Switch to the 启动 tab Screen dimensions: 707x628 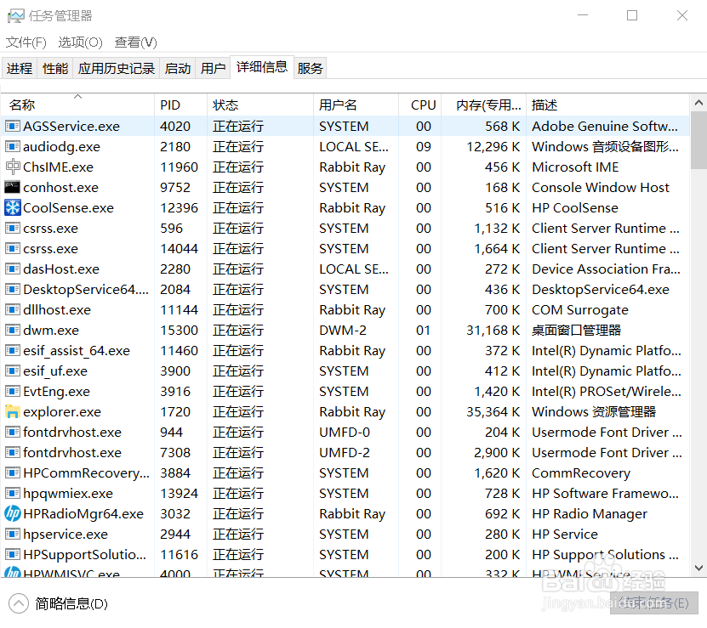pyautogui.click(x=178, y=69)
